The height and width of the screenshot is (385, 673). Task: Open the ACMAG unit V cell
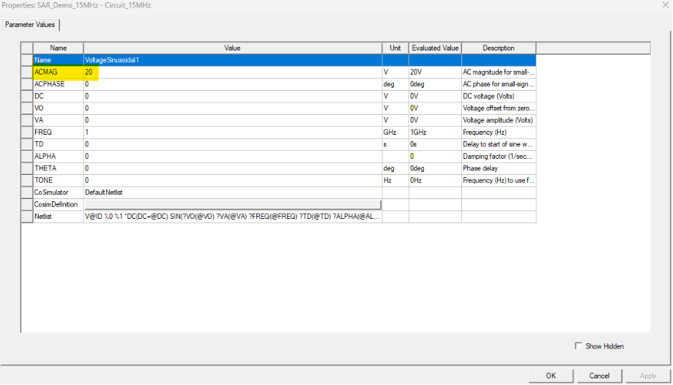(395, 72)
